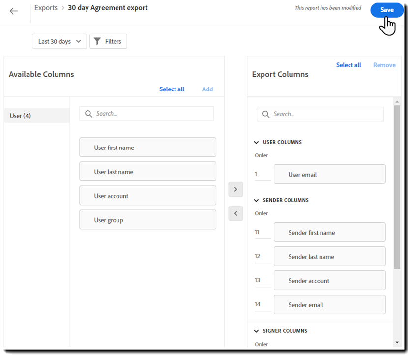Select the User first name column
This screenshot has height=355, width=408.
click(147, 148)
